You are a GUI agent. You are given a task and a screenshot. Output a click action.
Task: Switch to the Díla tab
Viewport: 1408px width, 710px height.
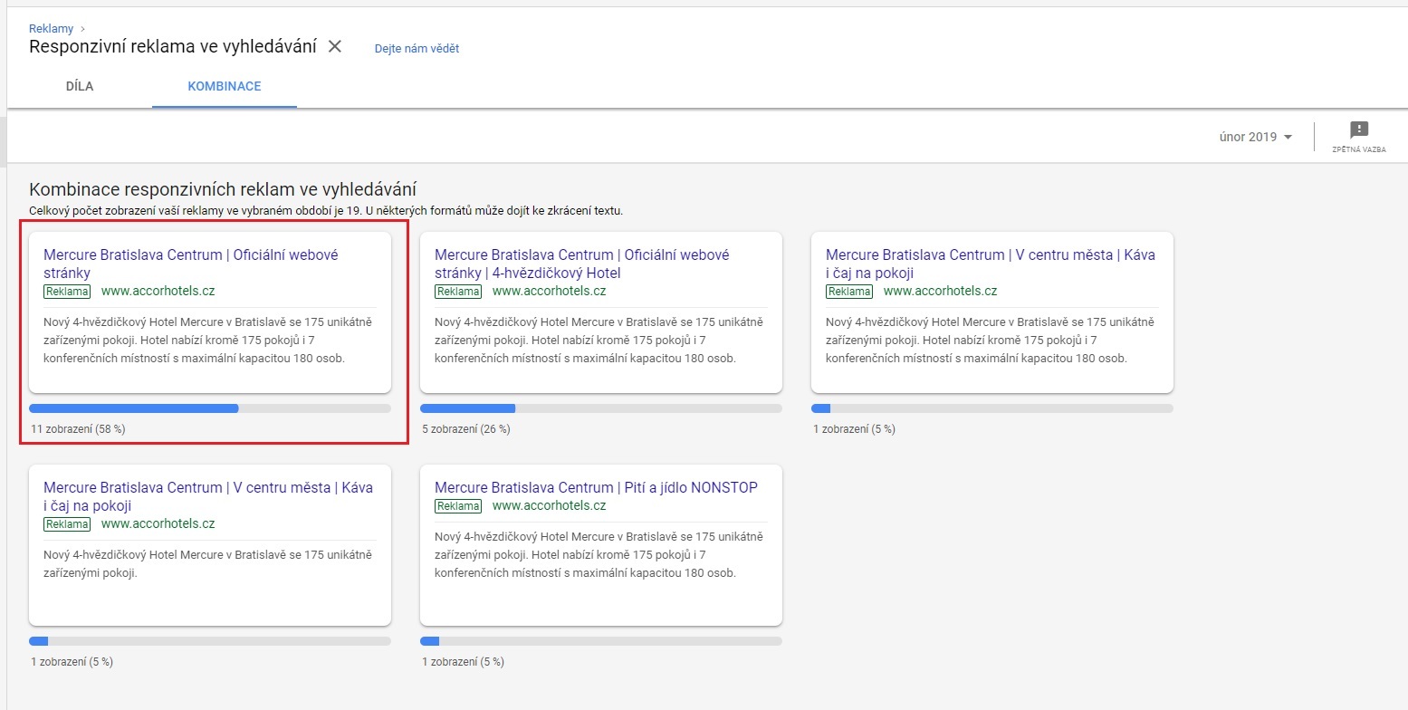(80, 87)
